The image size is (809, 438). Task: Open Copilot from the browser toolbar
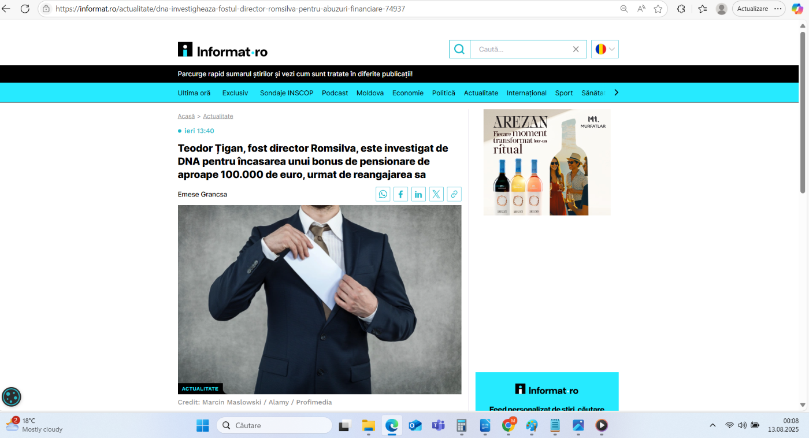[797, 9]
